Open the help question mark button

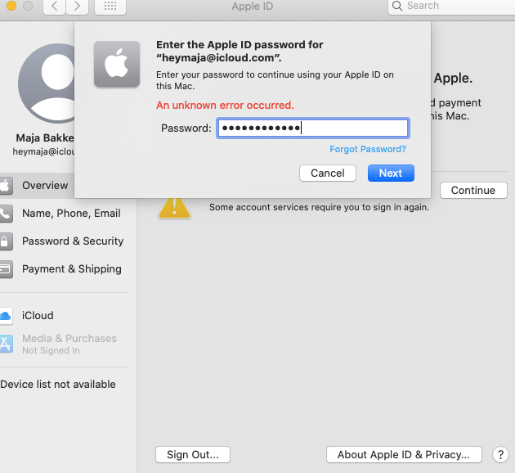point(500,455)
